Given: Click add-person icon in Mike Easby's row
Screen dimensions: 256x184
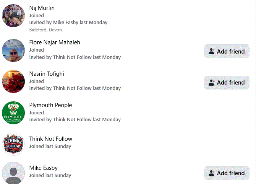Looking at the screenshot, I should coord(212,173).
